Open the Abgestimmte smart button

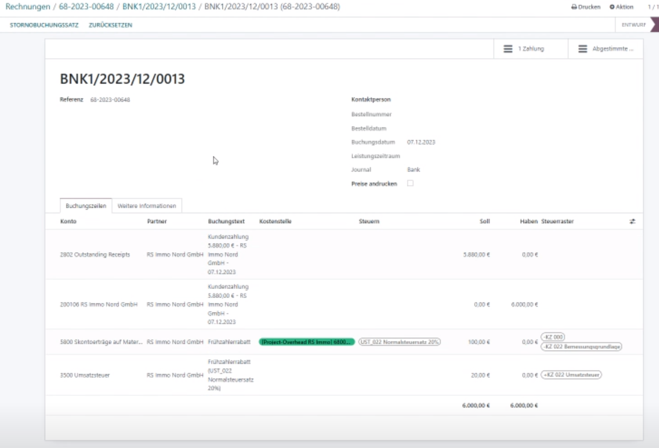pyautogui.click(x=606, y=49)
